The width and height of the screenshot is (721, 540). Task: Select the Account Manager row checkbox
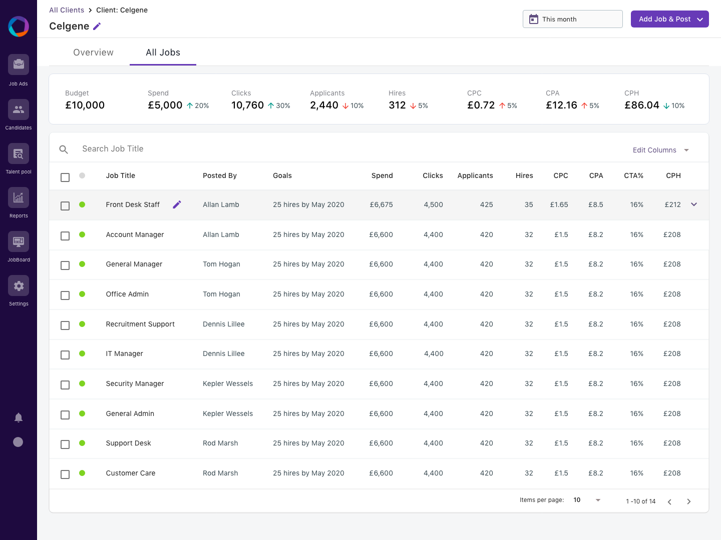[65, 235]
